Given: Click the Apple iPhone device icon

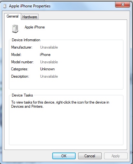Looking at the screenshot, I should click(x=15, y=29).
